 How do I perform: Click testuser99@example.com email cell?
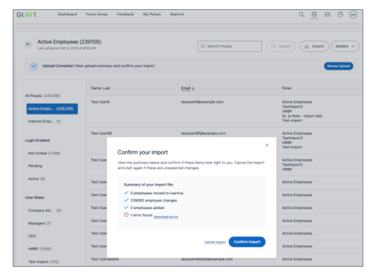coord(203,133)
